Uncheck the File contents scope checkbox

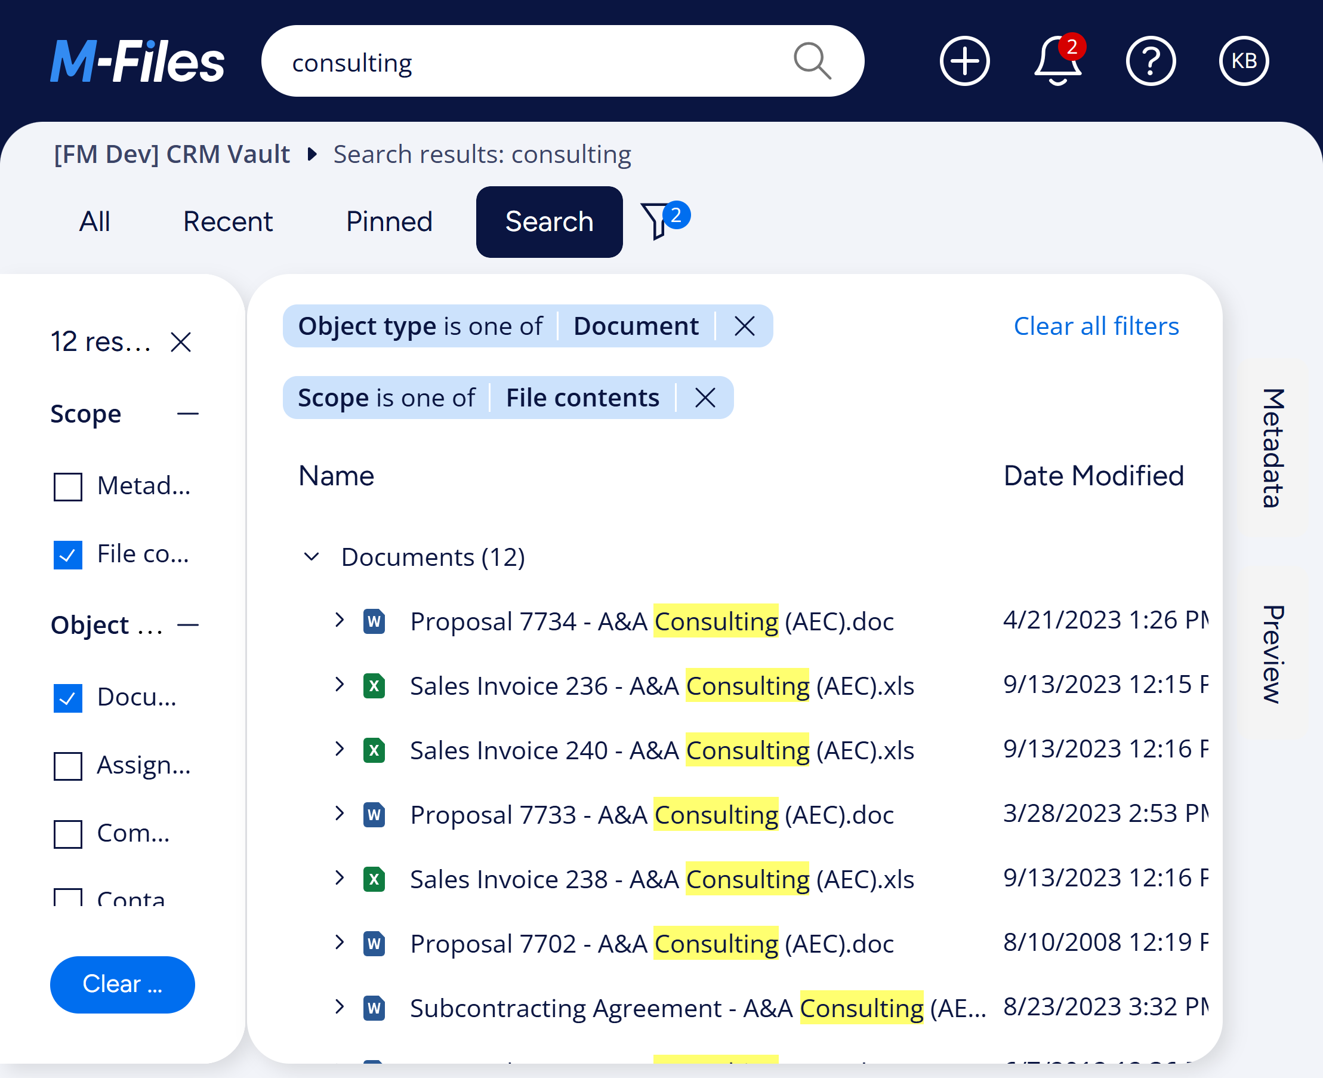tap(67, 555)
